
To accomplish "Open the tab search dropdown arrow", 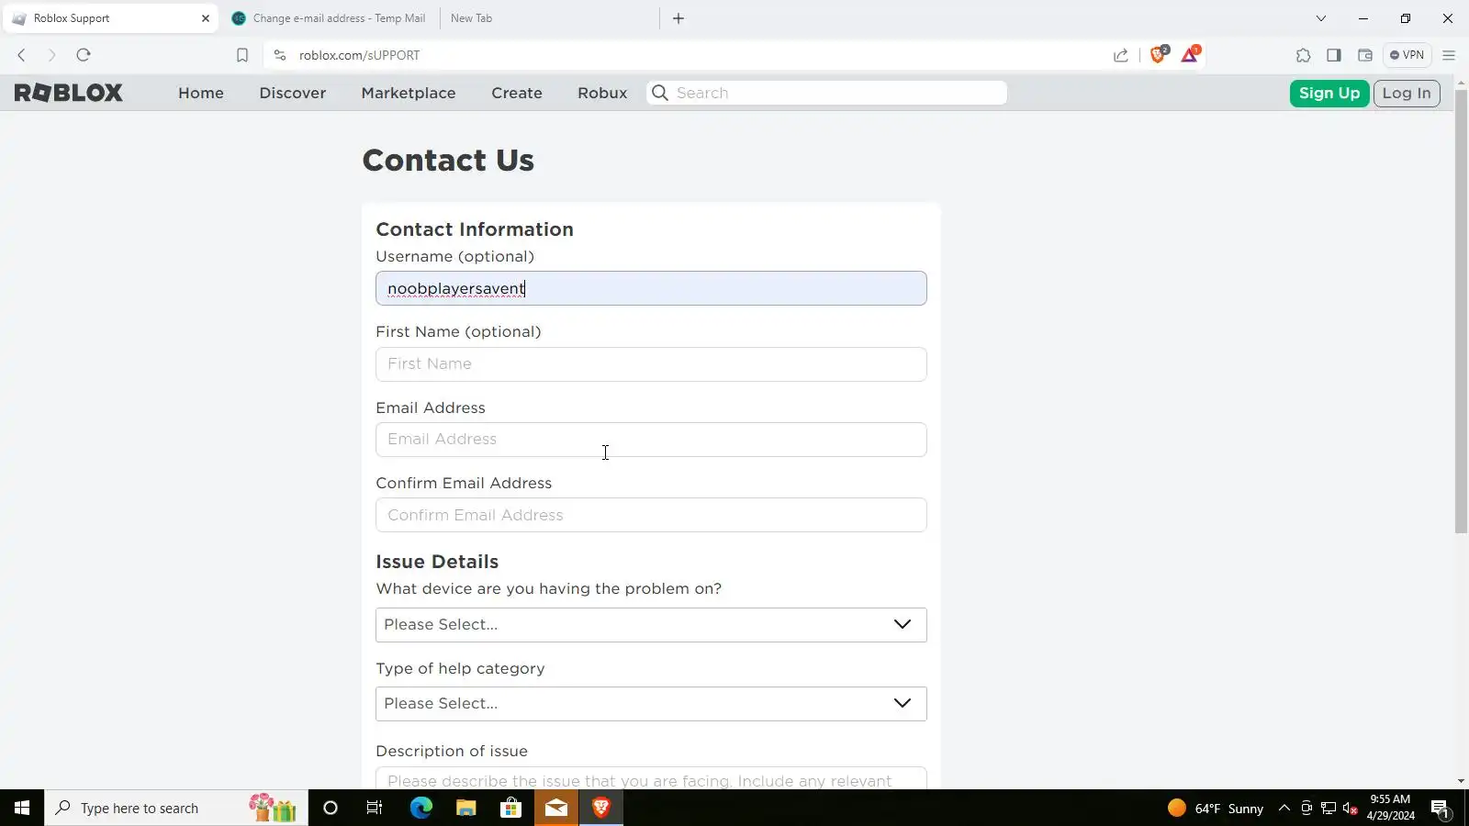I will (1321, 18).
